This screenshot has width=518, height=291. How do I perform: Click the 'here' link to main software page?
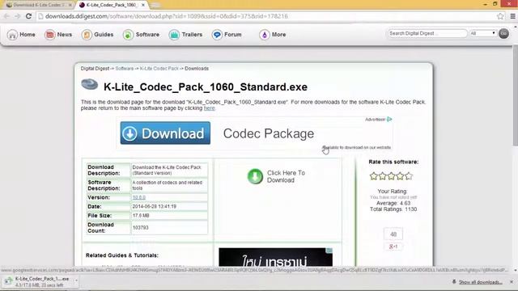pyautogui.click(x=209, y=108)
